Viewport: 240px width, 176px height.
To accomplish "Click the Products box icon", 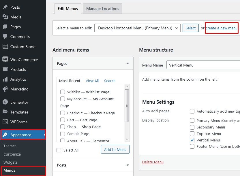I will point(5,69).
